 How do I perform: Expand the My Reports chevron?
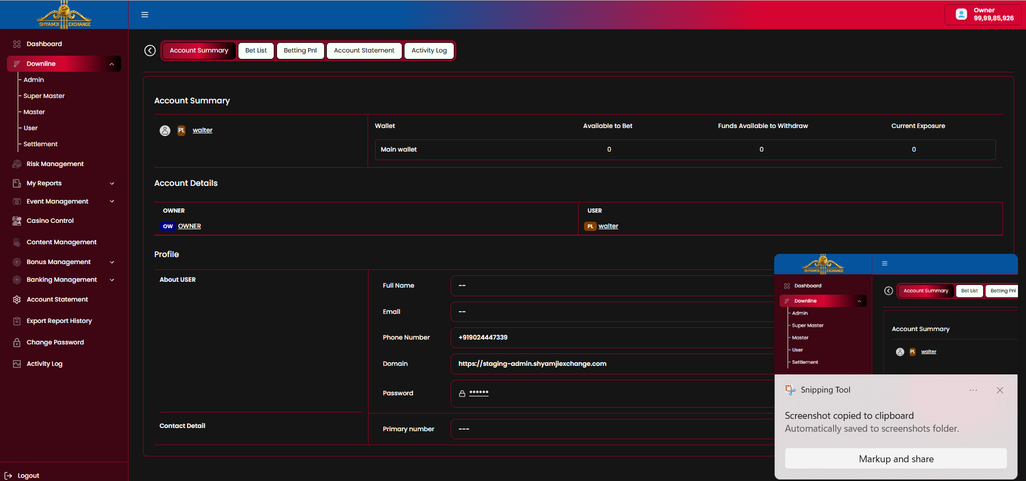click(112, 183)
